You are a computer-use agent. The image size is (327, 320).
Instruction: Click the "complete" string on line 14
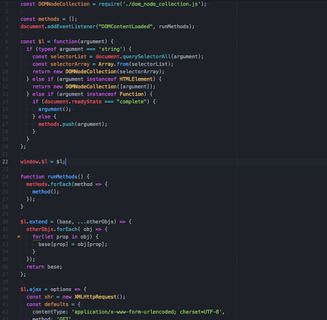[x=131, y=101]
